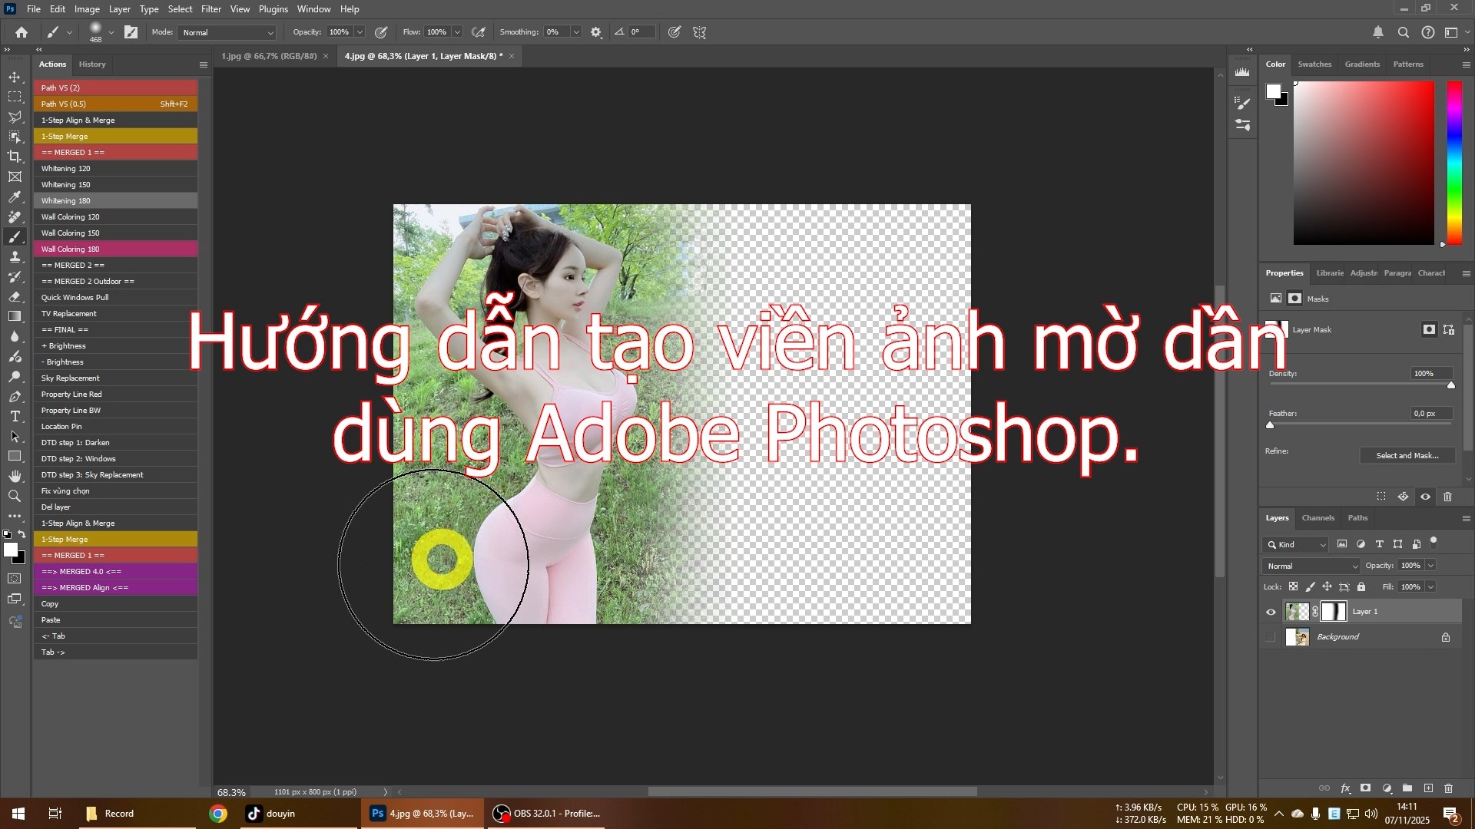Expand the Flow percentage dropdown
This screenshot has width=1475, height=829.
pyautogui.click(x=457, y=32)
